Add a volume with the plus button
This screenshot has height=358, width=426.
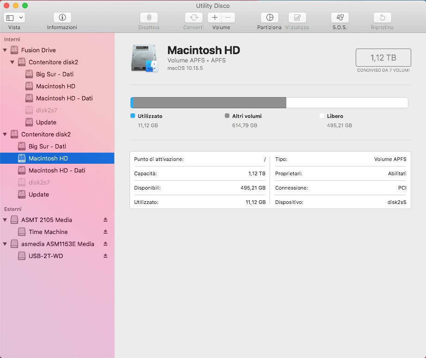point(215,18)
